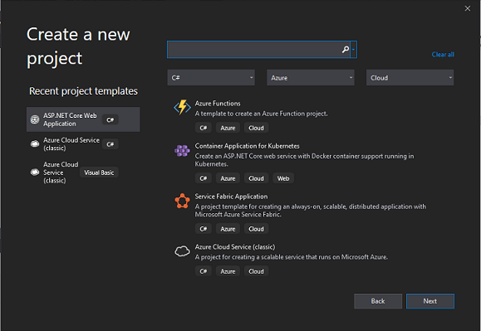Click the Kubernetes container application purple icon
481x331 pixels.
pyautogui.click(x=182, y=150)
